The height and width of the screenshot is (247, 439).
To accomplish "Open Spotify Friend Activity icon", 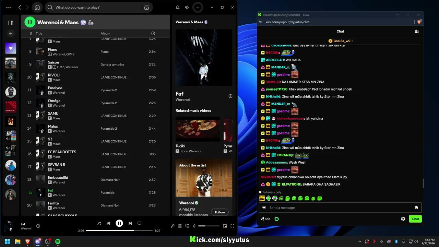I will point(187,7).
